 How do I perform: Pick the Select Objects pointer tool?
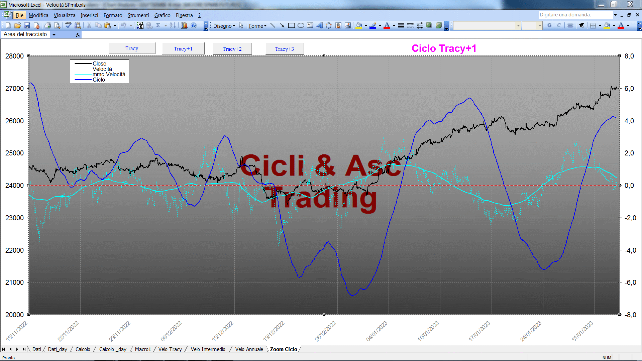pos(241,26)
